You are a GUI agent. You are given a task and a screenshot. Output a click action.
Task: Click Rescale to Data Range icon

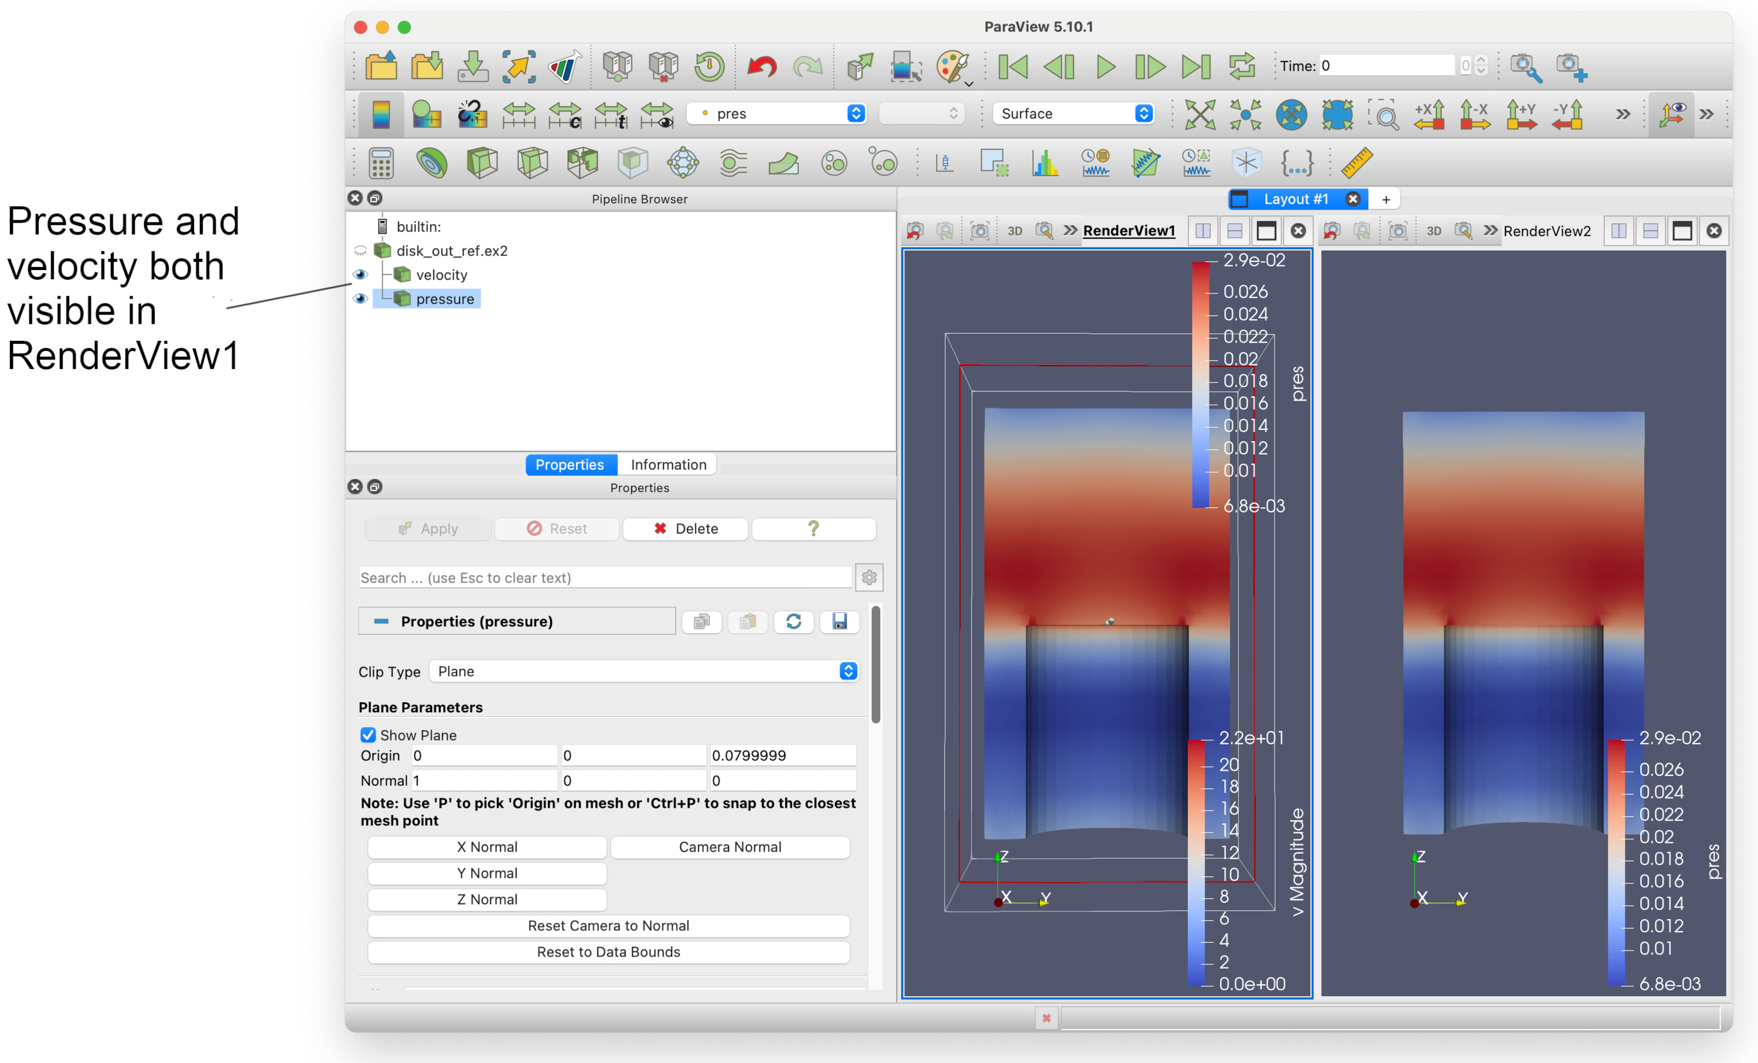(x=519, y=114)
